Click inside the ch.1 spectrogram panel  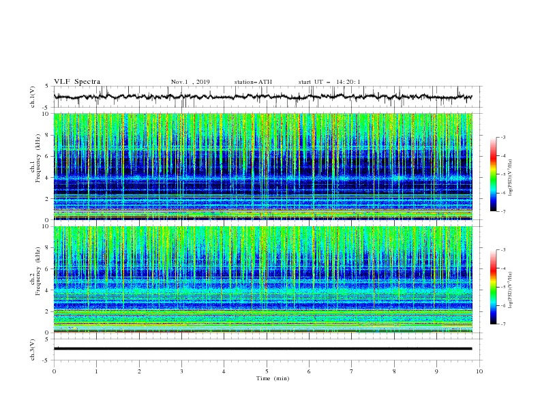[262, 166]
